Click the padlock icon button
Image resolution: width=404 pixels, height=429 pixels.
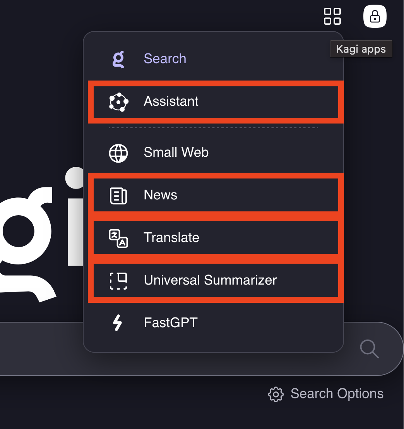(375, 17)
